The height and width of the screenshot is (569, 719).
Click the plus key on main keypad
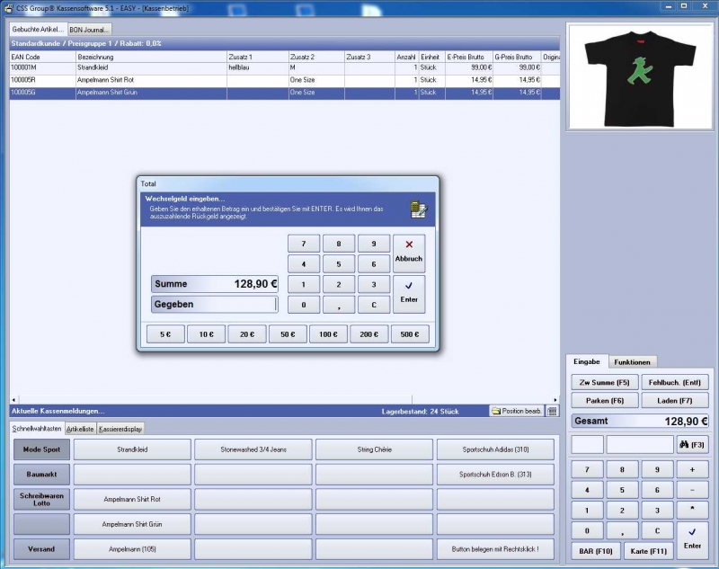[x=692, y=469]
